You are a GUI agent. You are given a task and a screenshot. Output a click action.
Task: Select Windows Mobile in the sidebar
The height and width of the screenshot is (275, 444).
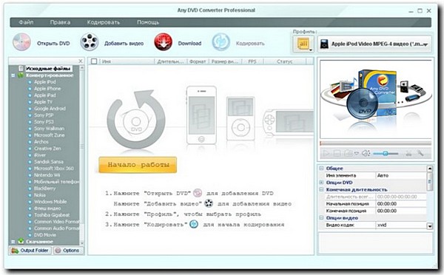50,202
